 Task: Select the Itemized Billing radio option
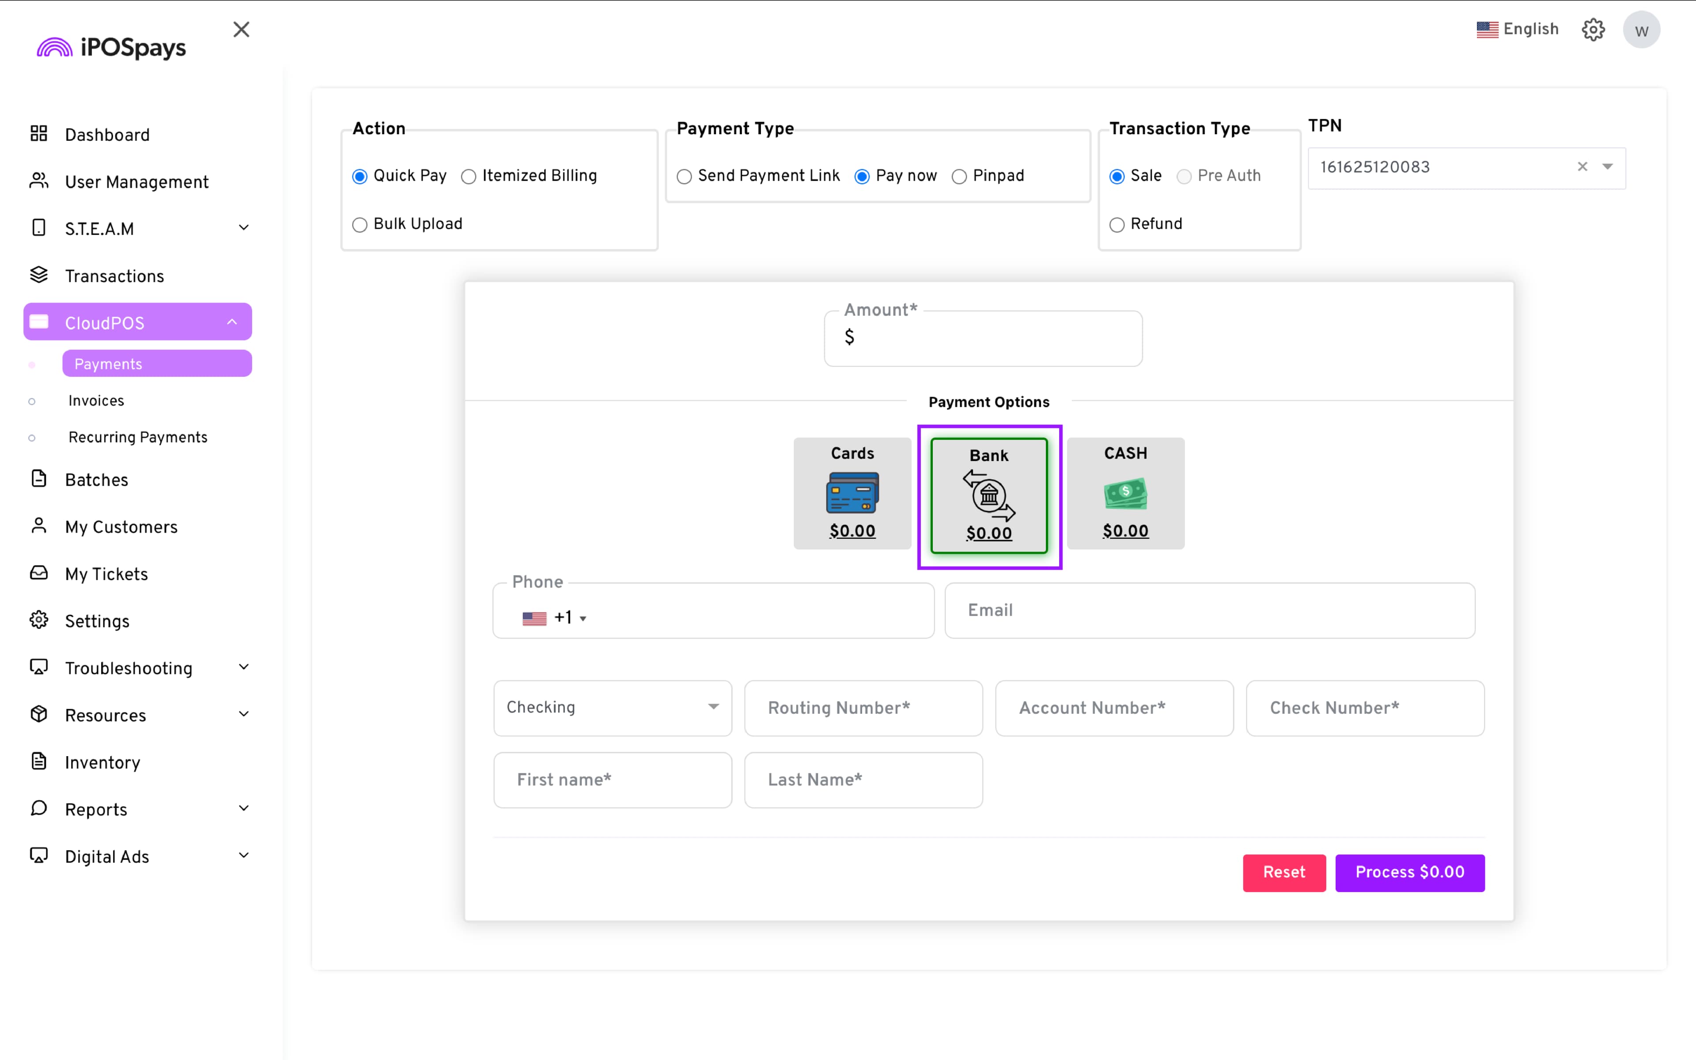coord(469,177)
